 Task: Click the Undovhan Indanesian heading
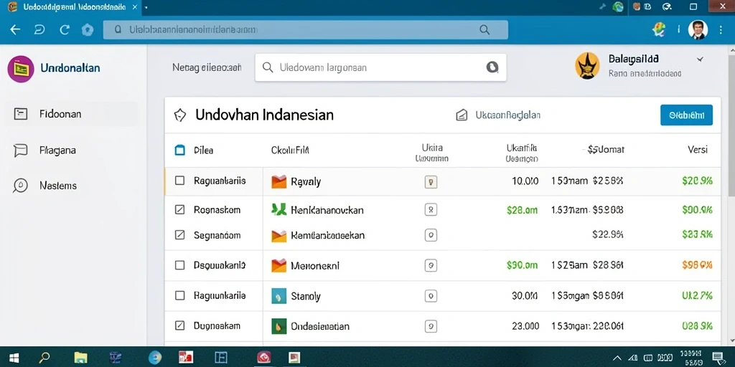[264, 115]
